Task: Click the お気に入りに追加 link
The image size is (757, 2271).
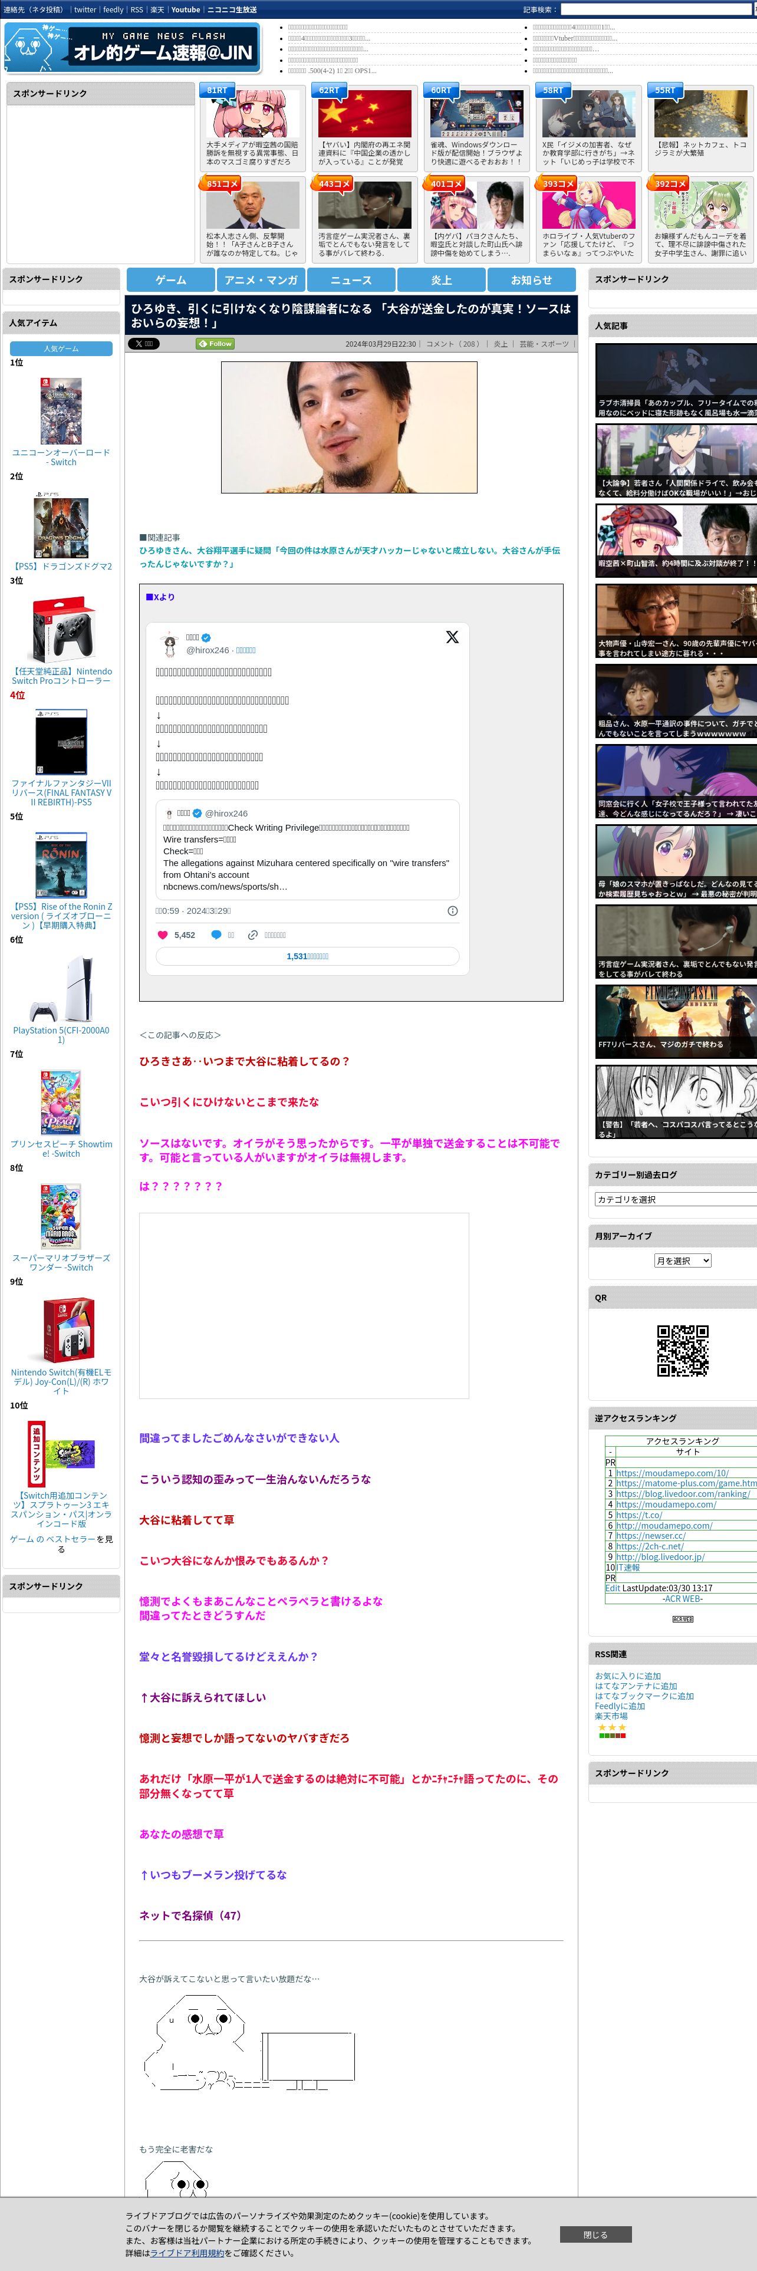Action: click(627, 1676)
